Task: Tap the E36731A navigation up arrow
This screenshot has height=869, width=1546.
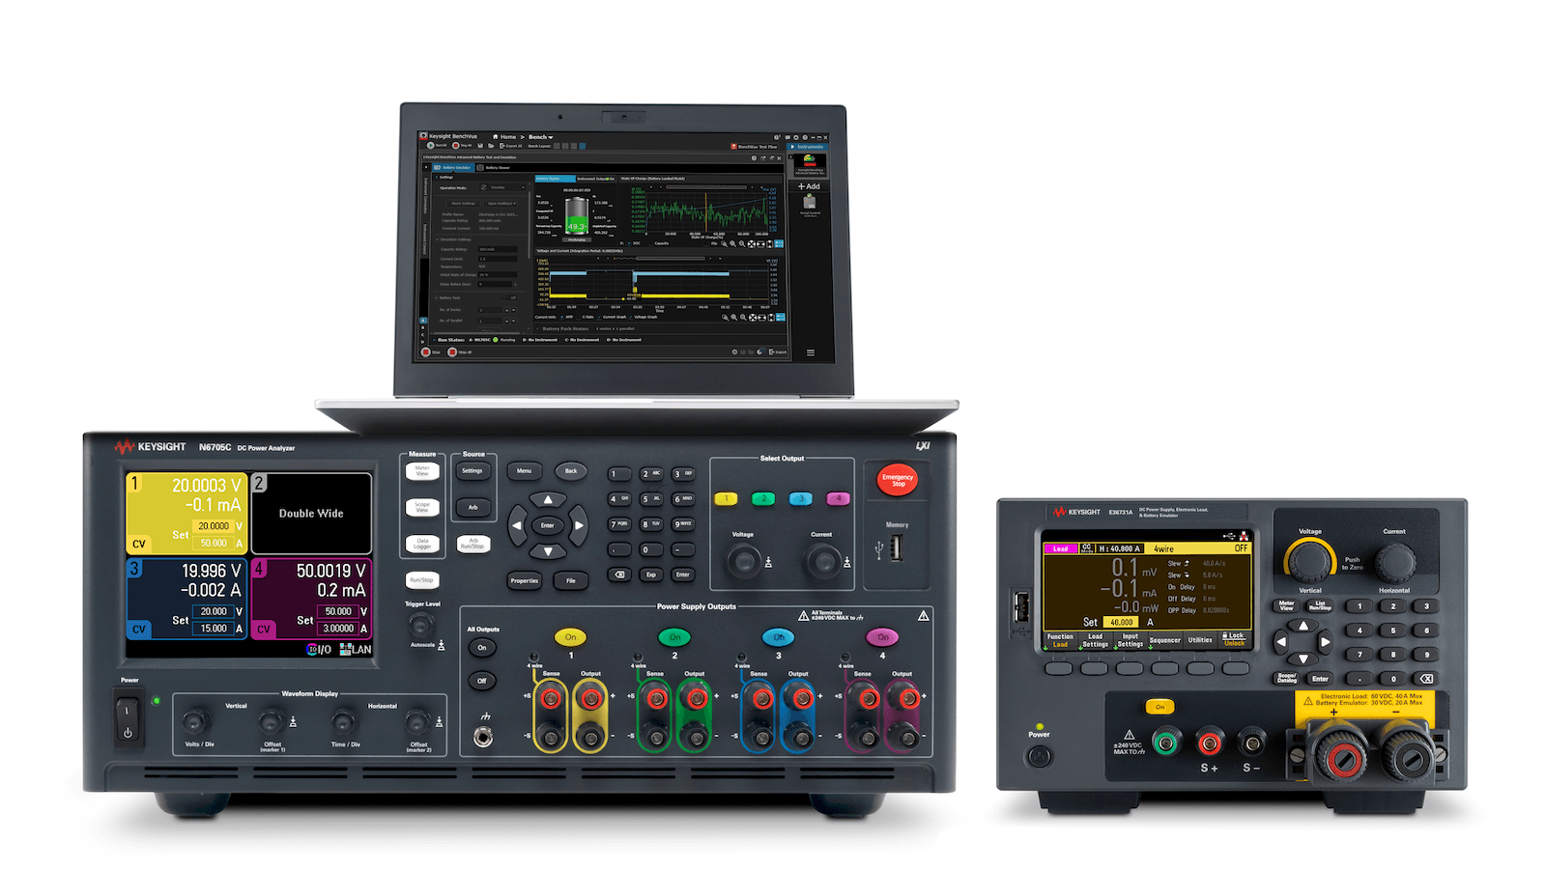Action: tap(1303, 626)
